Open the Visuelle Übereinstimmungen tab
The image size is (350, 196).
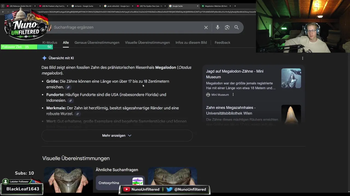[x=147, y=42]
